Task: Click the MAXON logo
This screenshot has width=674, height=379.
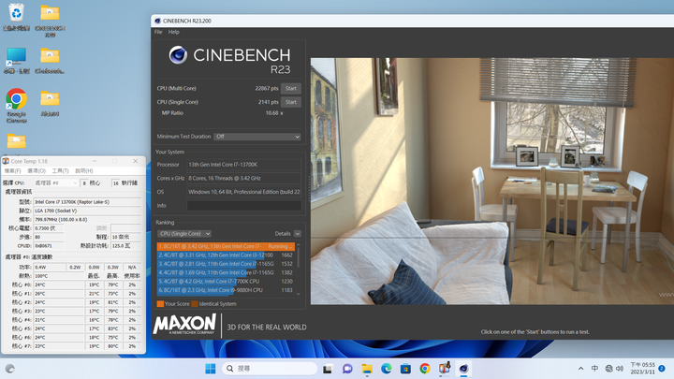Action: 184,324
